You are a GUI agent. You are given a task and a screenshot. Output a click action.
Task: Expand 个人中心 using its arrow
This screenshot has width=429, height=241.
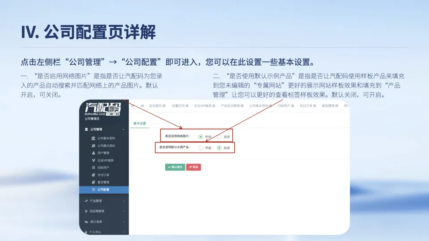124,232
